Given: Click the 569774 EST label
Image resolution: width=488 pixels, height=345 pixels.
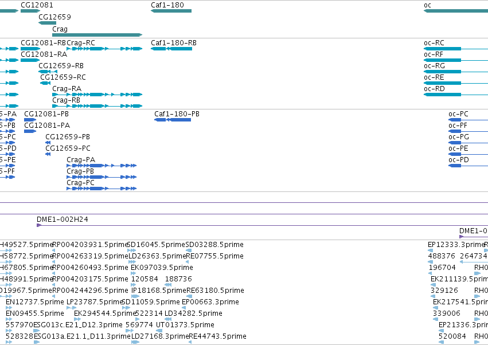Looking at the screenshot, I should coord(139,325).
